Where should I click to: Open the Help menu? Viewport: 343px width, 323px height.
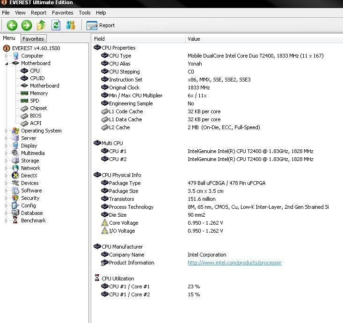point(101,13)
